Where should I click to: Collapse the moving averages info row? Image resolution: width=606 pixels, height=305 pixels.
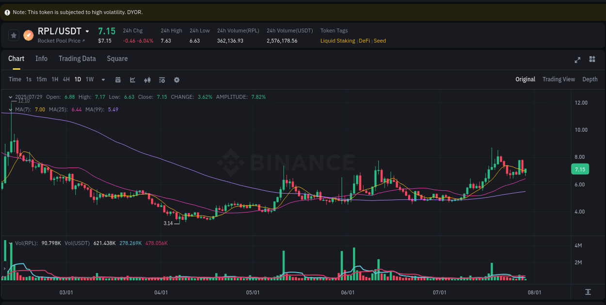11,109
